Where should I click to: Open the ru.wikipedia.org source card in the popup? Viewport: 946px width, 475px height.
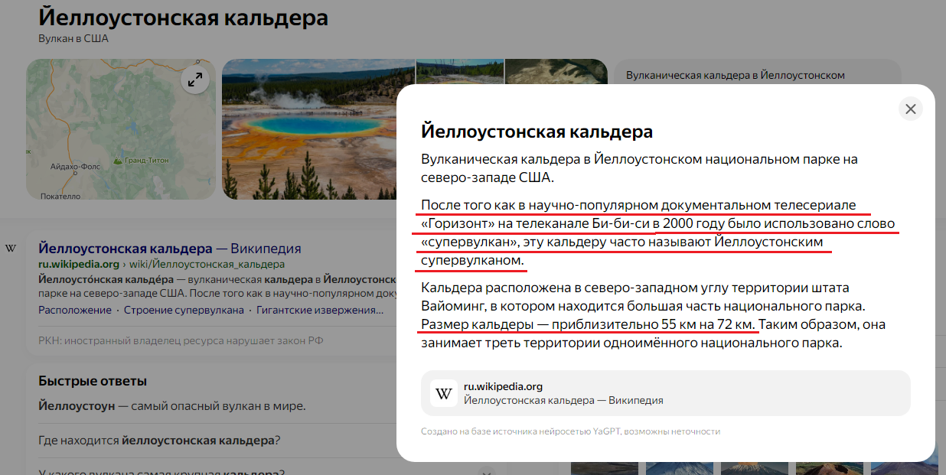click(666, 393)
